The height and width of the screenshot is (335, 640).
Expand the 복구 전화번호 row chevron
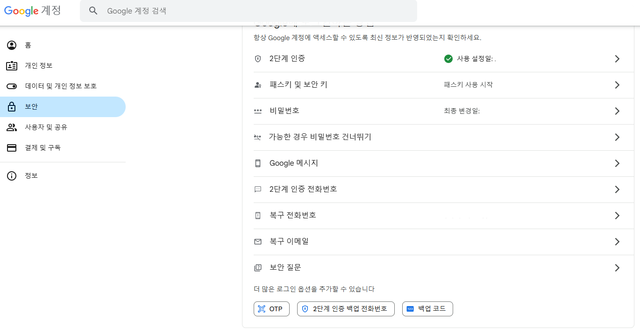pyautogui.click(x=617, y=216)
